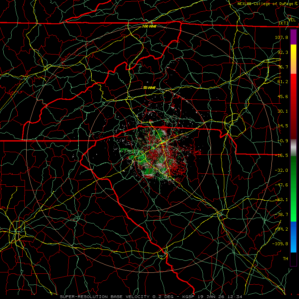Viewport: 299px width, 299px height.
Task: Click the super-resolution base velocity caption
Action: point(151,297)
